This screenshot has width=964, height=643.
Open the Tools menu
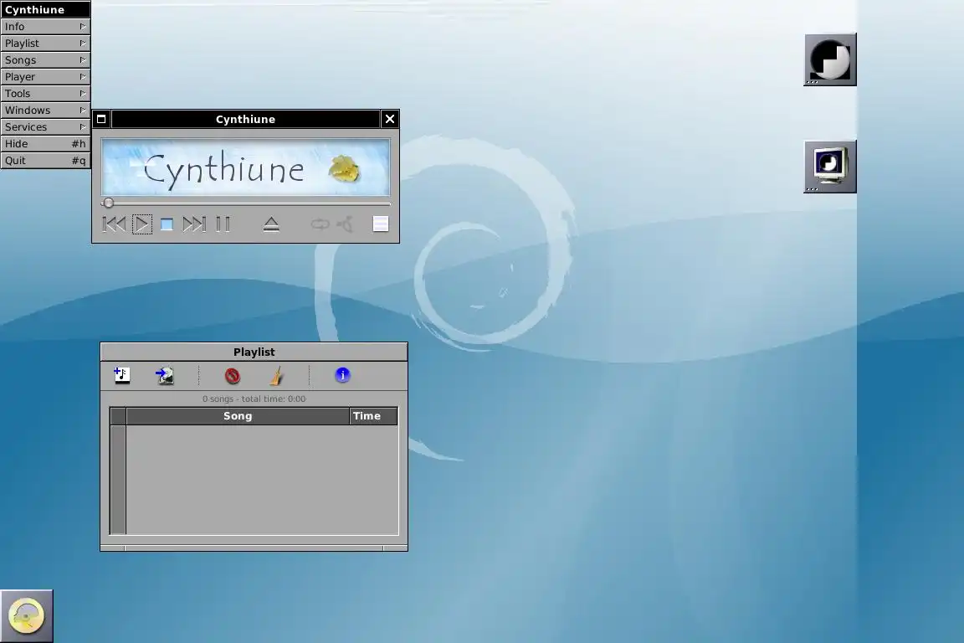coord(45,93)
